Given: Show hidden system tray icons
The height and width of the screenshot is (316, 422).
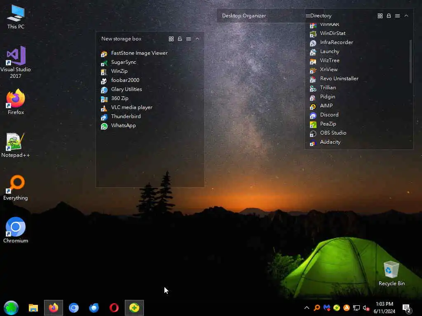Looking at the screenshot, I should (307, 308).
